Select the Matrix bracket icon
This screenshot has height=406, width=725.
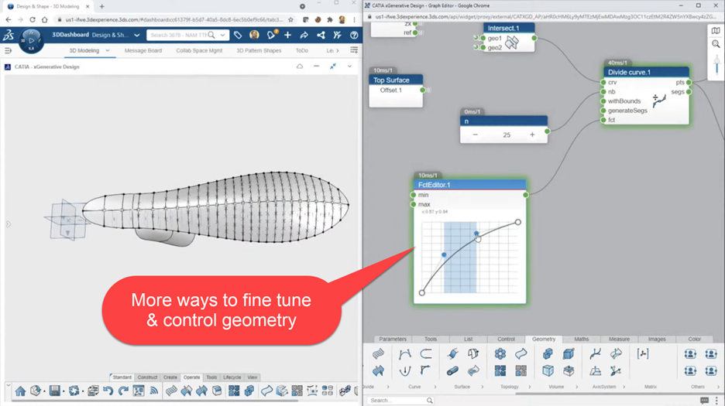tap(643, 354)
